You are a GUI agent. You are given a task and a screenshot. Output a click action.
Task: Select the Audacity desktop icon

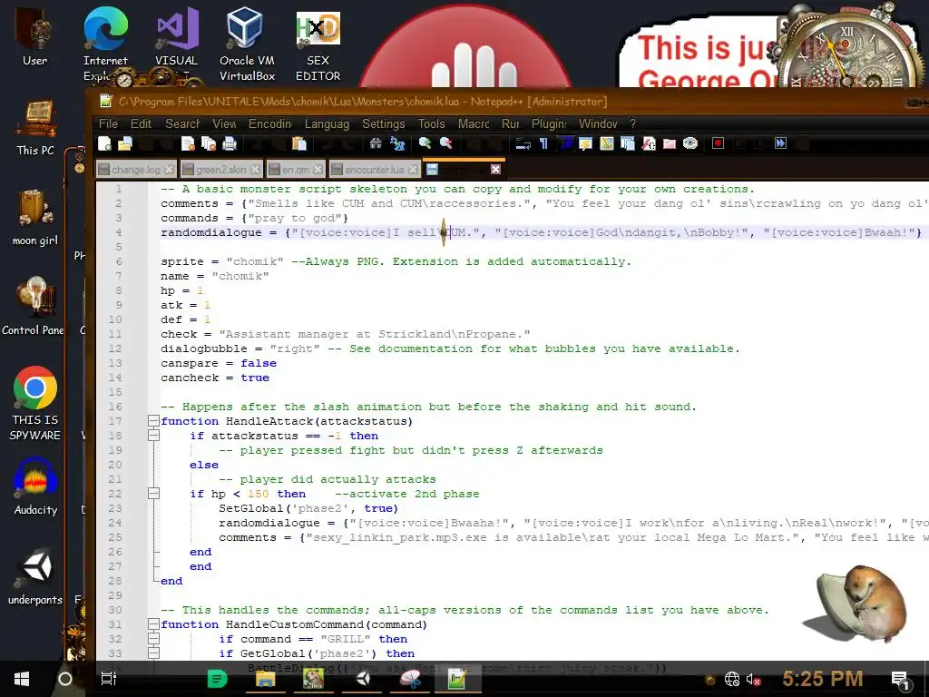coord(35,486)
